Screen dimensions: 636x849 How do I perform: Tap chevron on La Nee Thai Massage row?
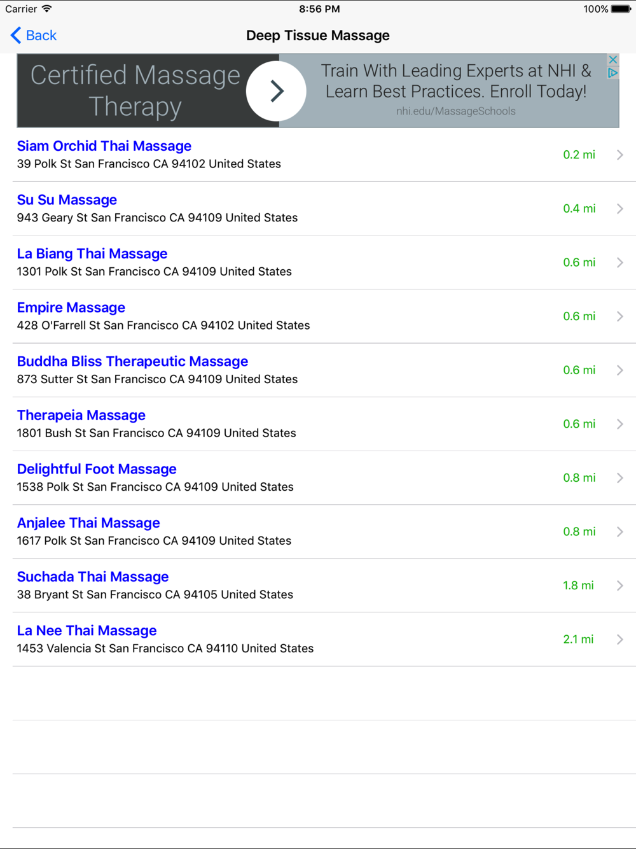coord(620,639)
